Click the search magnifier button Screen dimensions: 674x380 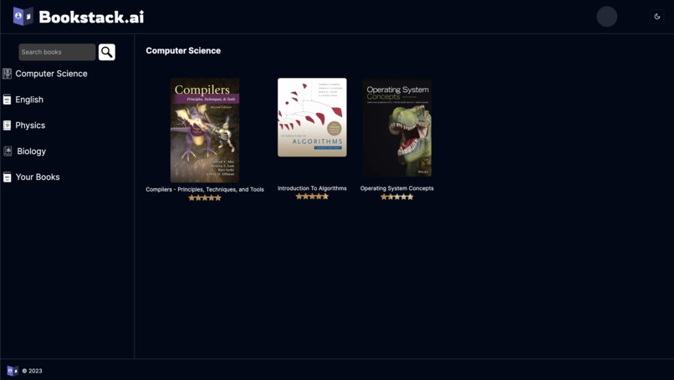pos(106,52)
